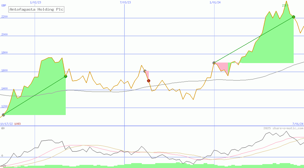The image size is (304, 168).
Task: Click the green exit marker near 2200 at top right
Action: click(293, 17)
